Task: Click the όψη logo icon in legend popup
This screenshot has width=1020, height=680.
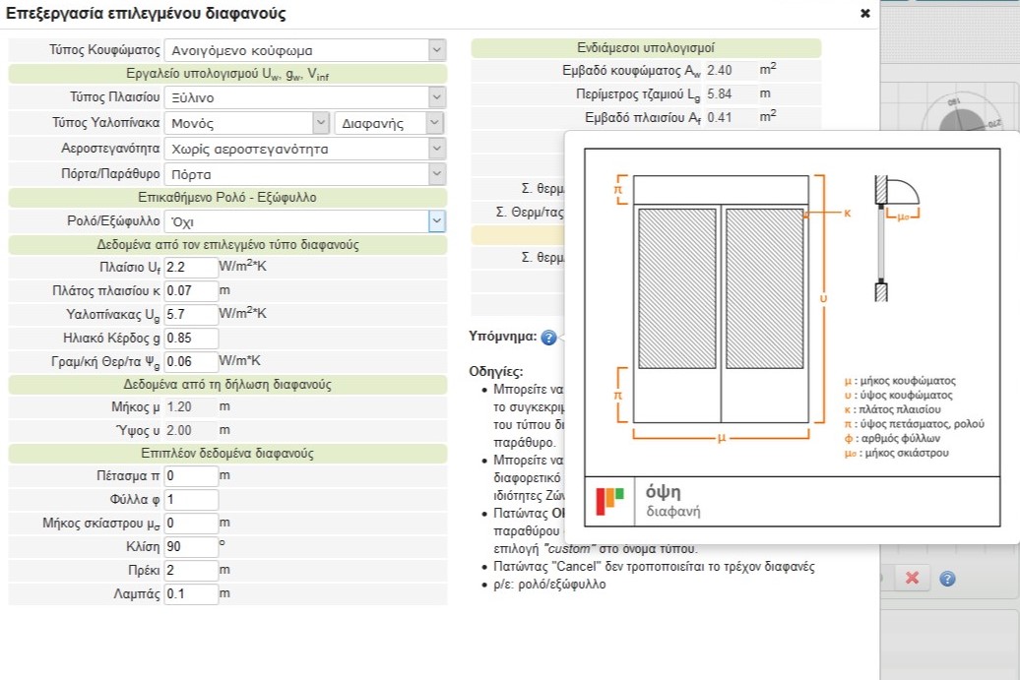Action: [x=609, y=501]
